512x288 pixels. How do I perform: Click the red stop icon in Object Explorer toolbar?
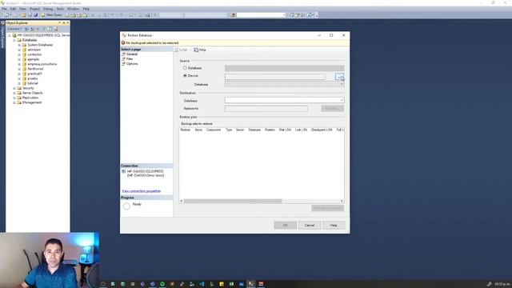56,29
